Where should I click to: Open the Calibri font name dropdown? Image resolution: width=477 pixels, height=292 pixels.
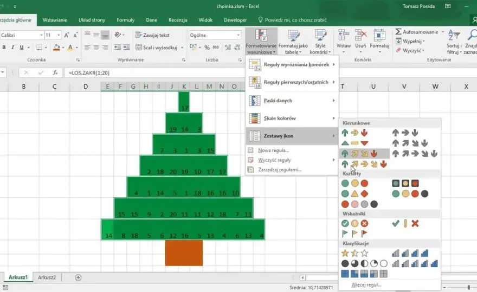click(x=41, y=35)
